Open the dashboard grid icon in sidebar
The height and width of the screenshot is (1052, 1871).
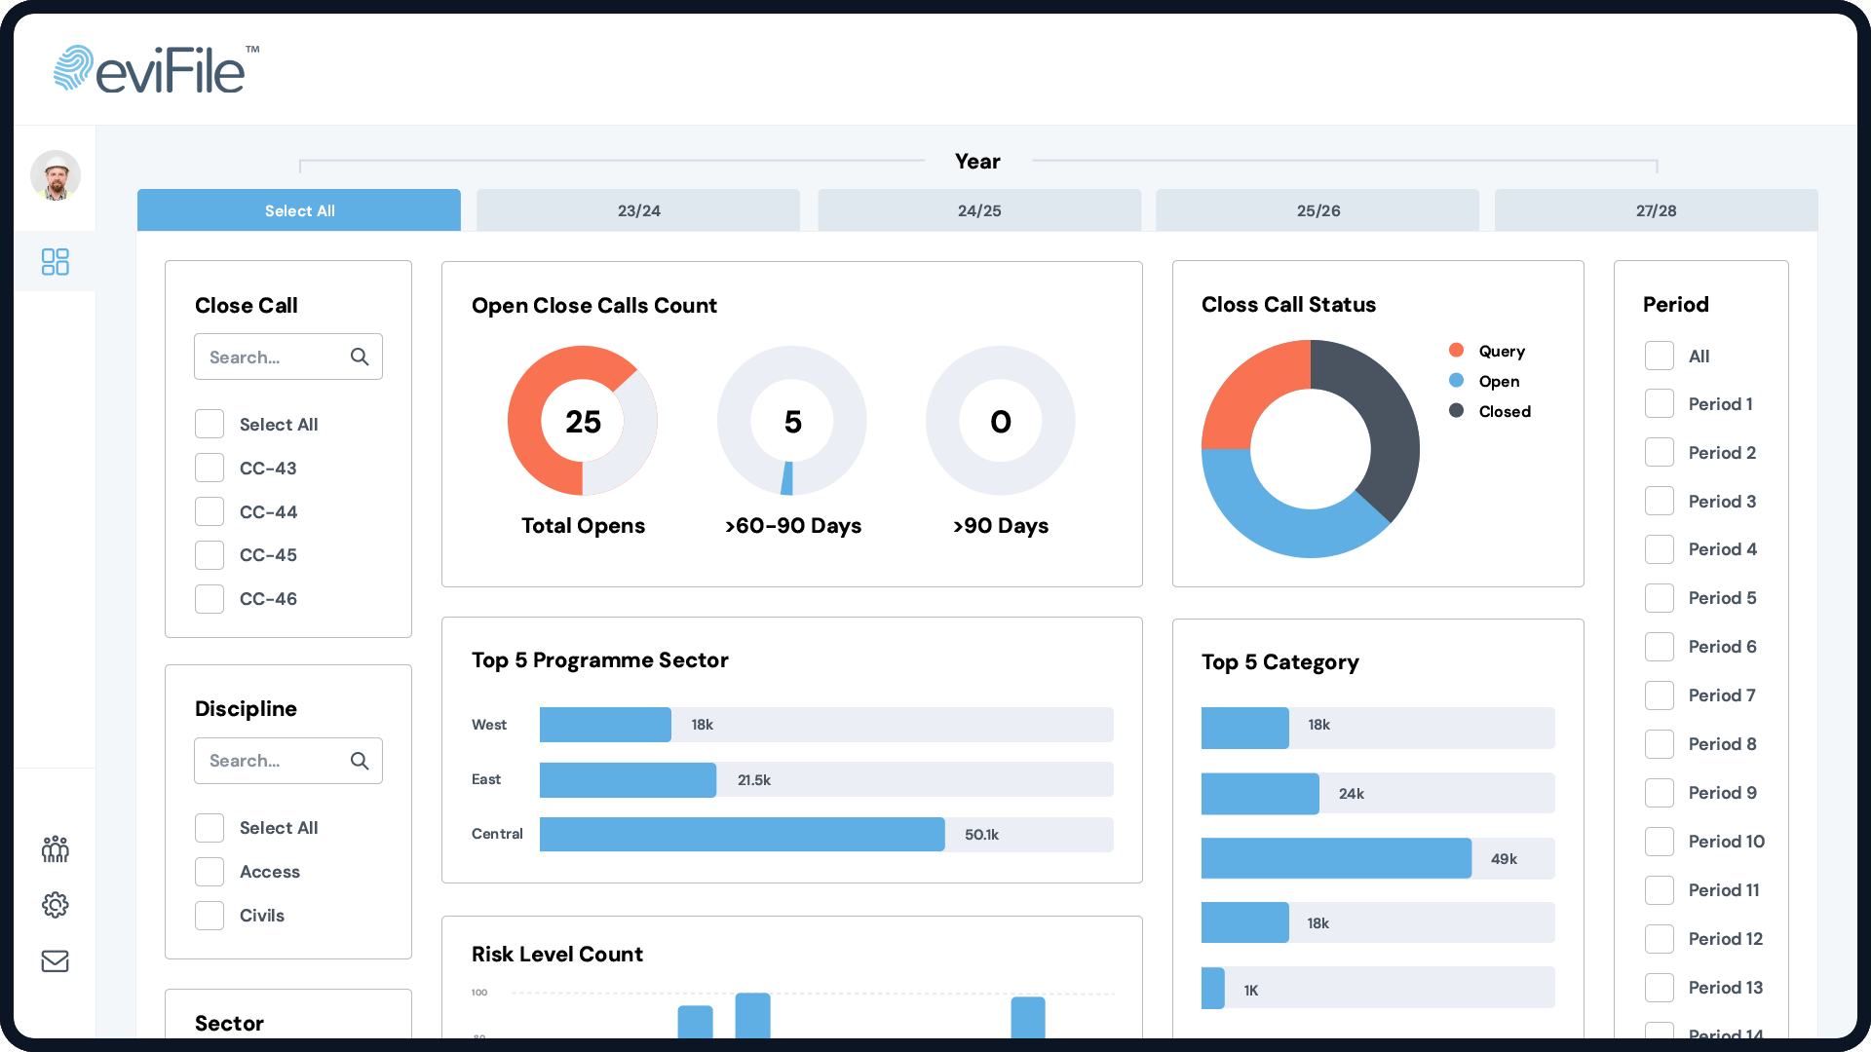[x=55, y=261]
